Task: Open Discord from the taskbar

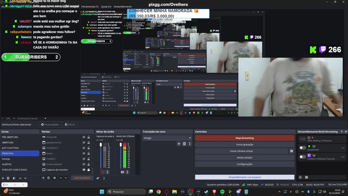Action: (238, 192)
